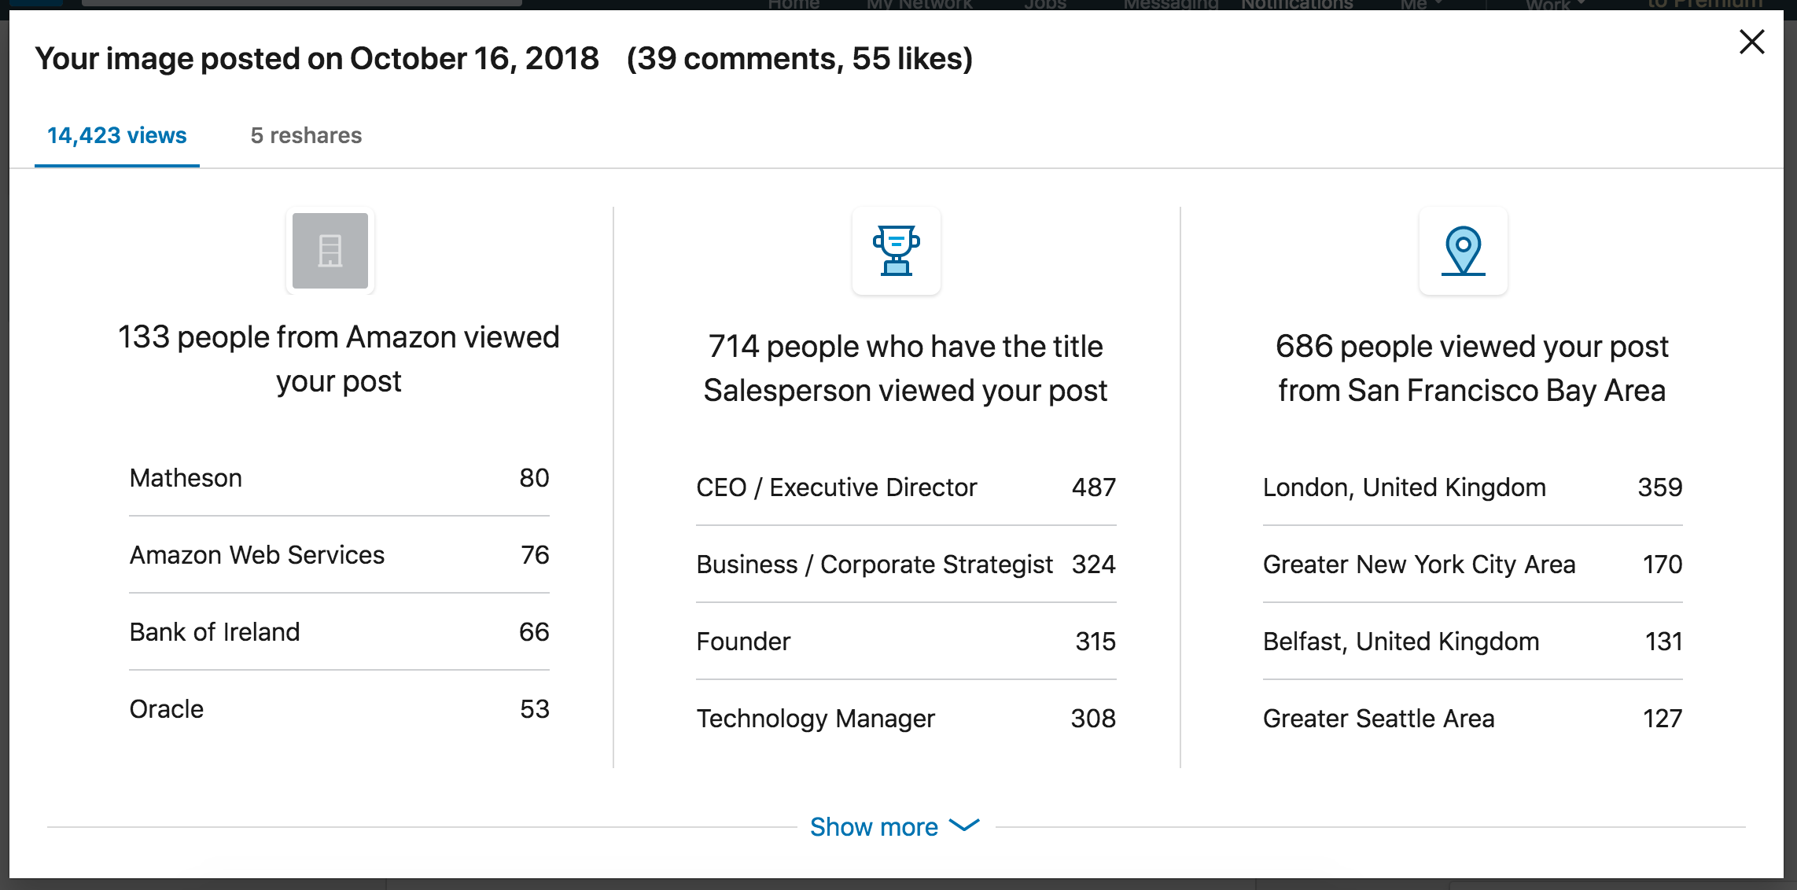Click the chevron next to Show more
This screenshot has width=1797, height=890.
pyautogui.click(x=964, y=826)
